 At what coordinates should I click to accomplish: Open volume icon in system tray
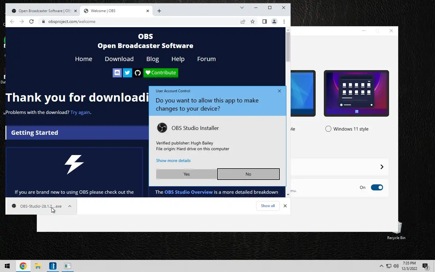396,266
